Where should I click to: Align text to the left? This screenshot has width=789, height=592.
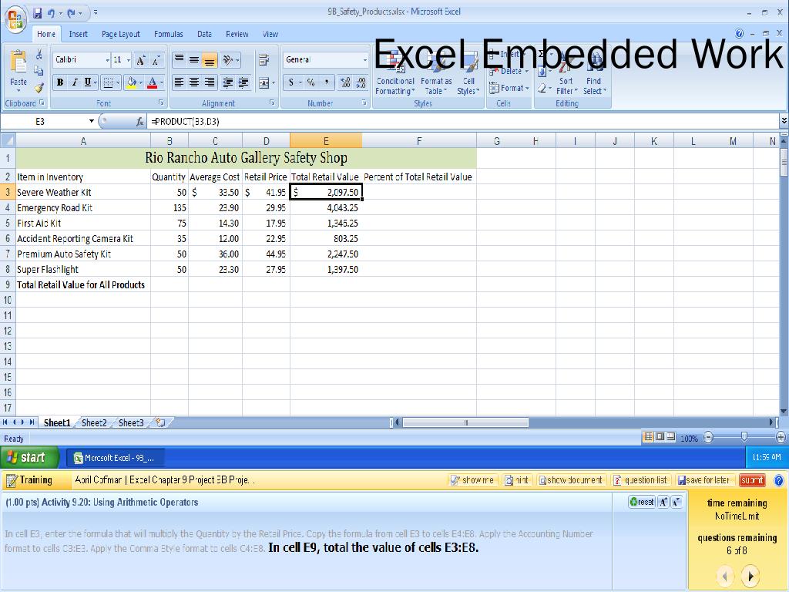(179, 82)
